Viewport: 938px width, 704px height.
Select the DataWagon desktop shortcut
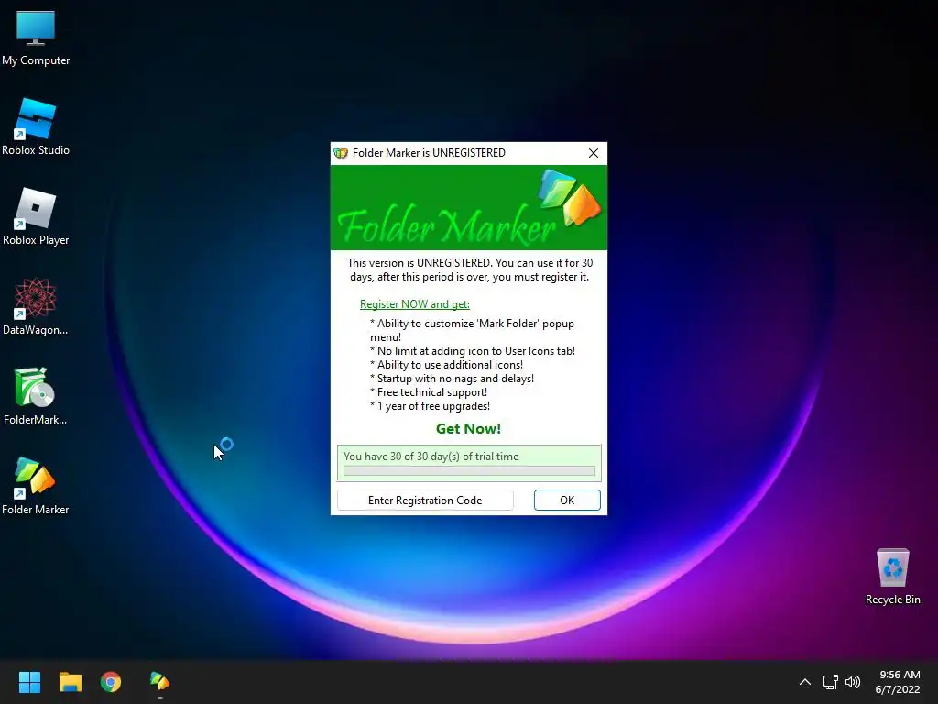point(36,306)
